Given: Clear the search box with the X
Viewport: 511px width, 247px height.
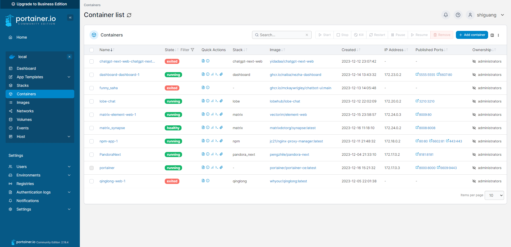Looking at the screenshot, I should tap(307, 35).
